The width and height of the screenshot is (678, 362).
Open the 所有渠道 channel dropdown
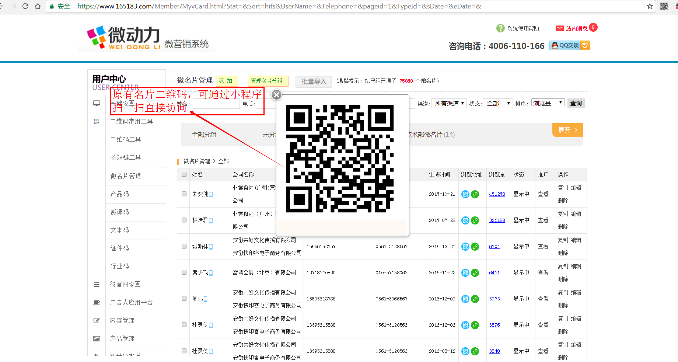[x=449, y=103]
